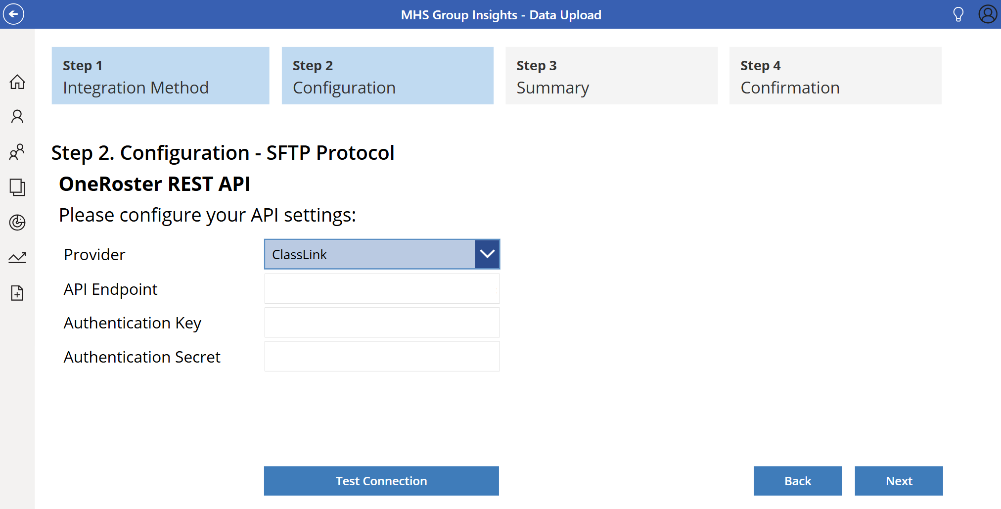Focus the Authentication Secret input field

click(382, 356)
